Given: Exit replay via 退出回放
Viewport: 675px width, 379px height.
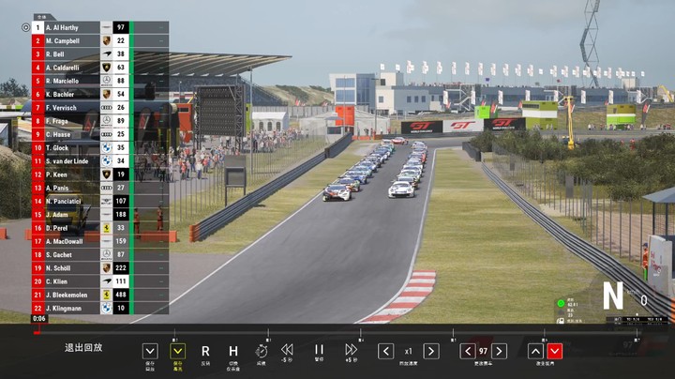Looking at the screenshot, I should coord(83,347).
